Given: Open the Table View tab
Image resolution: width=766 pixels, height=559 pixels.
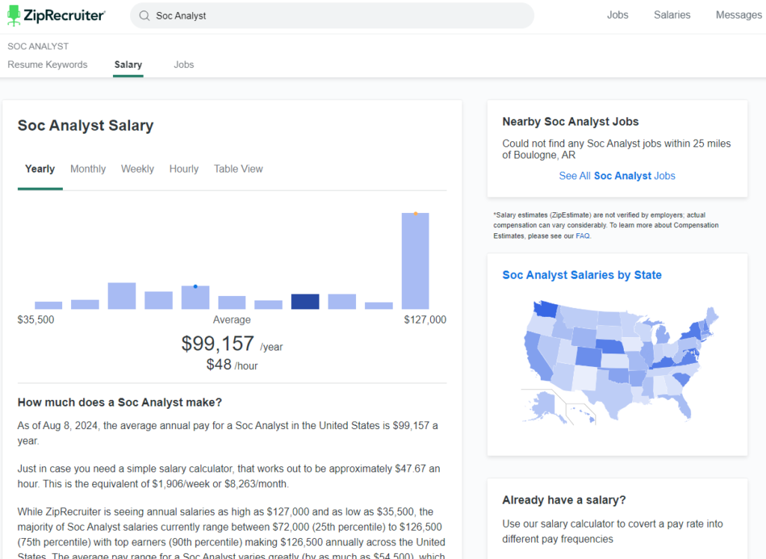Looking at the screenshot, I should pos(239,169).
